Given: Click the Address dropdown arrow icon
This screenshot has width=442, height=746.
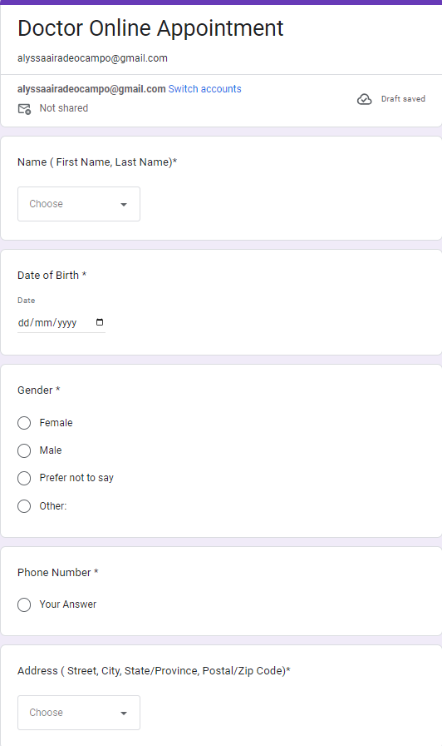Looking at the screenshot, I should pyautogui.click(x=124, y=714).
